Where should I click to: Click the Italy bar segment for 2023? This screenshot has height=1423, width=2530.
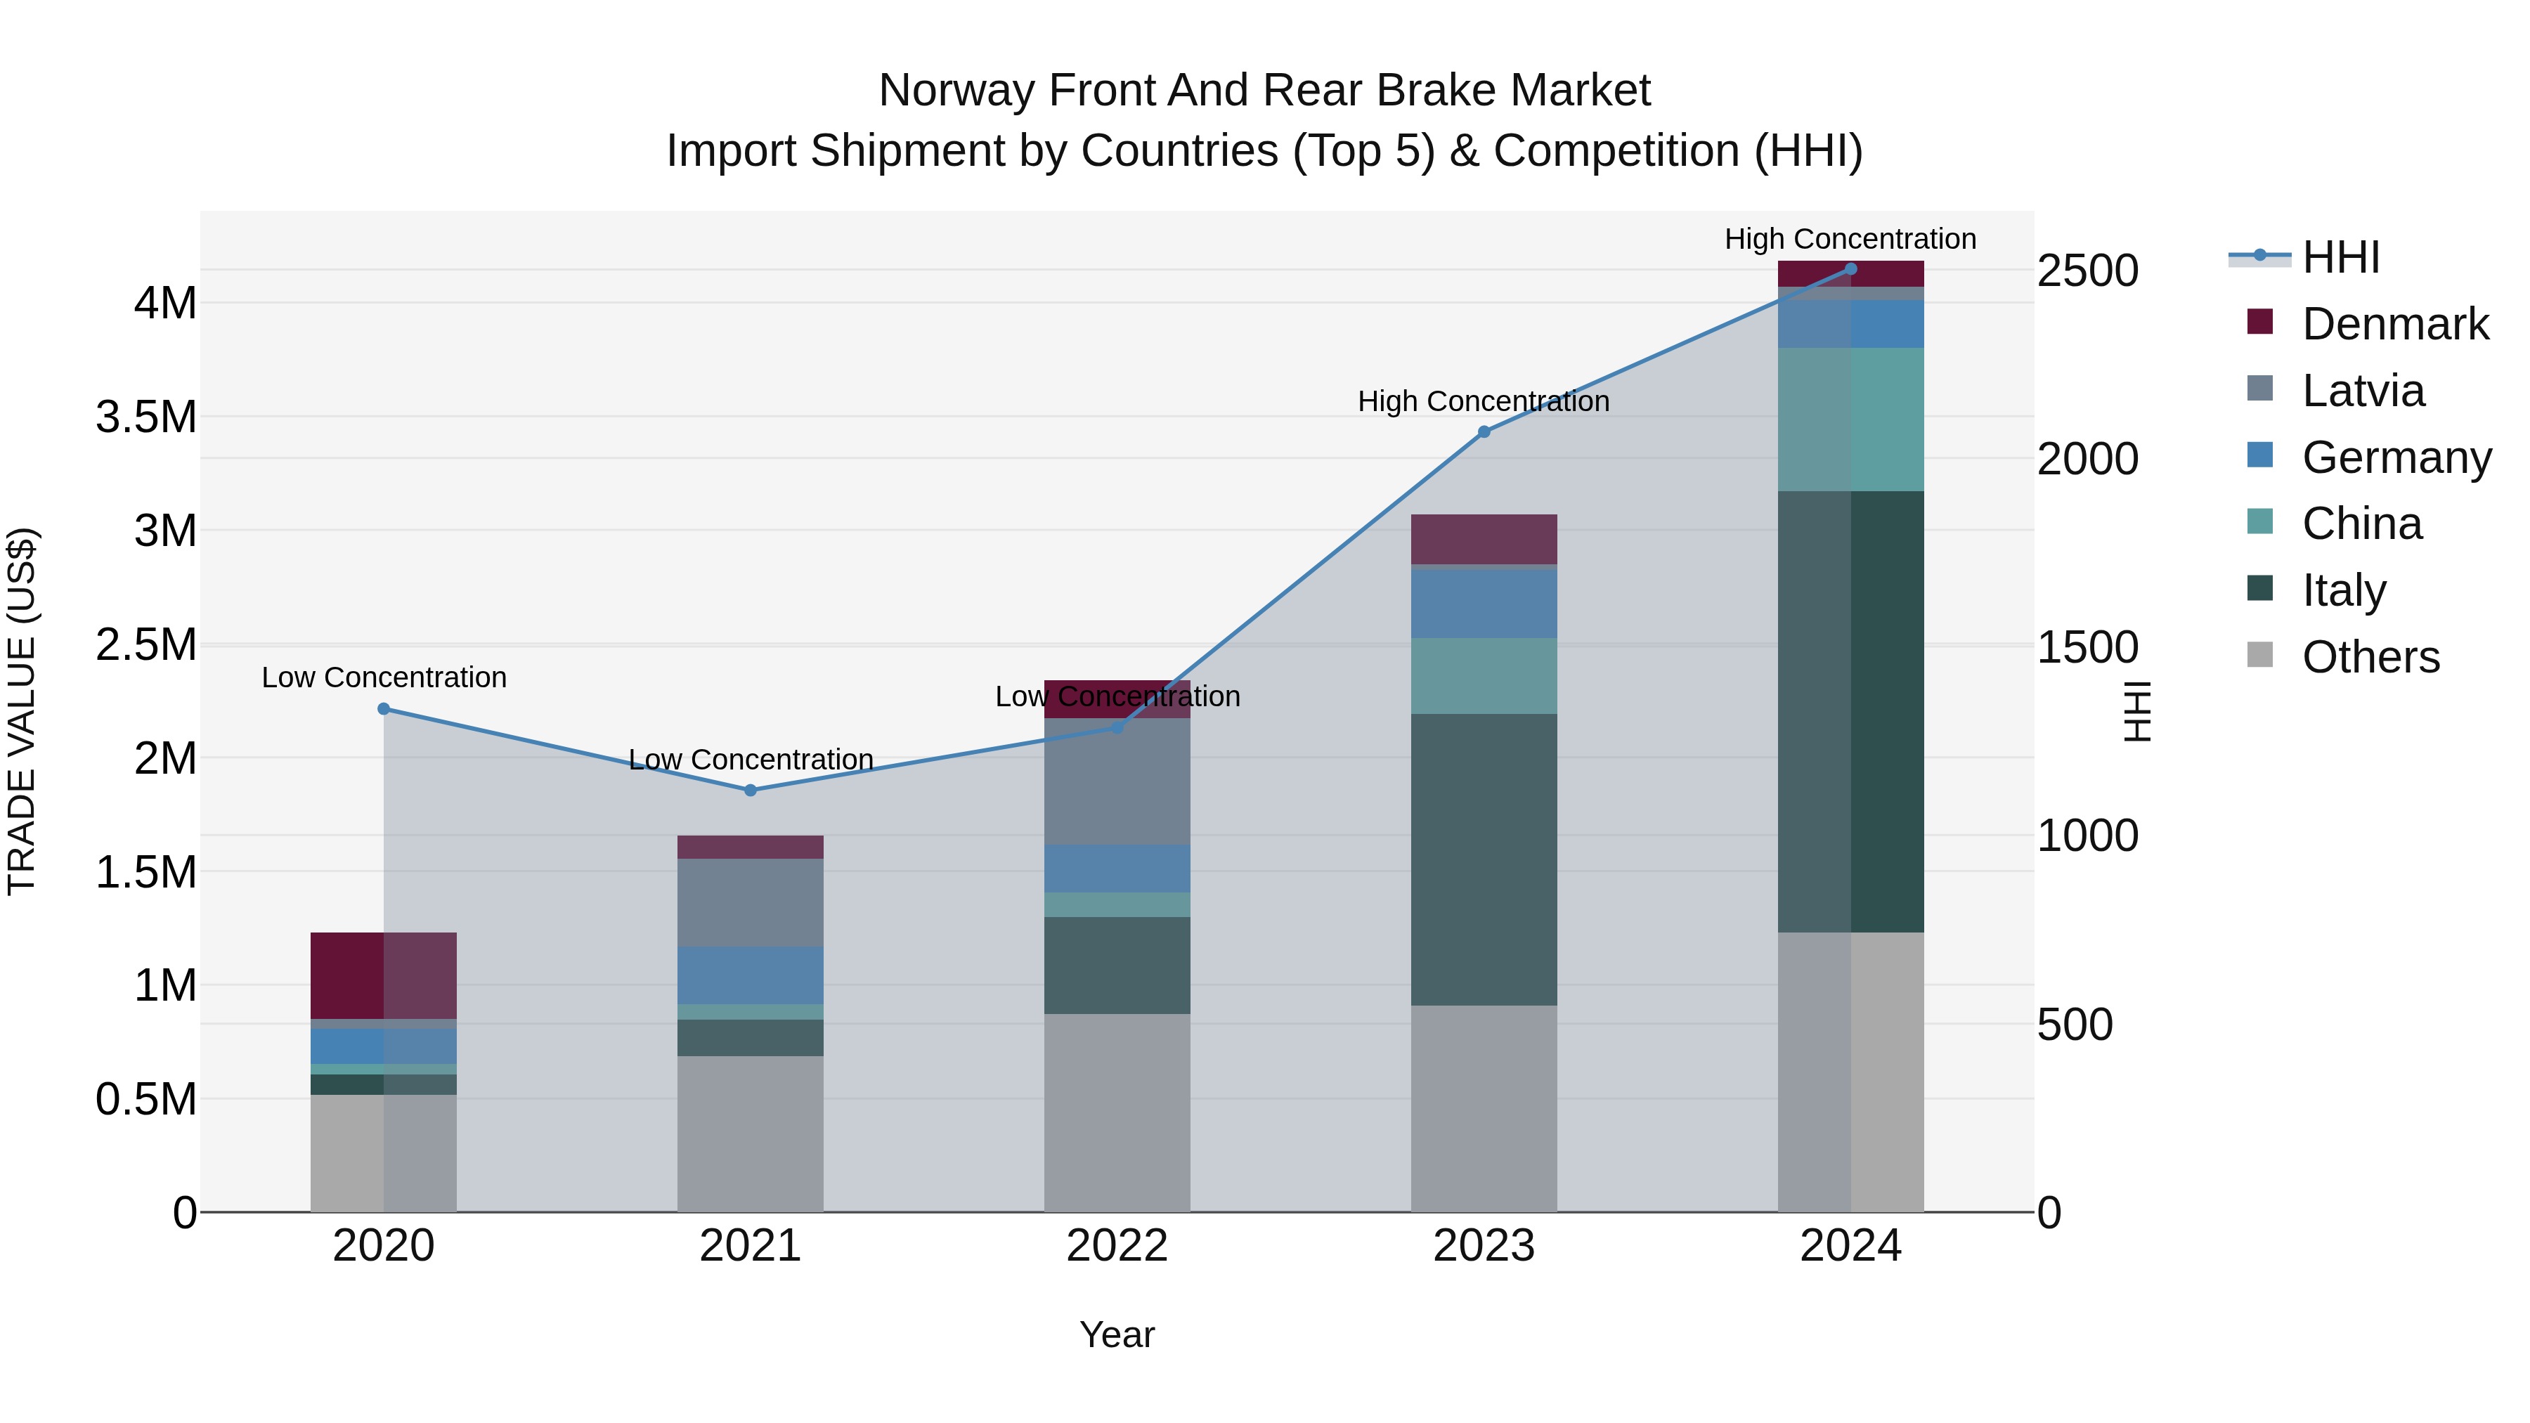click(1484, 859)
